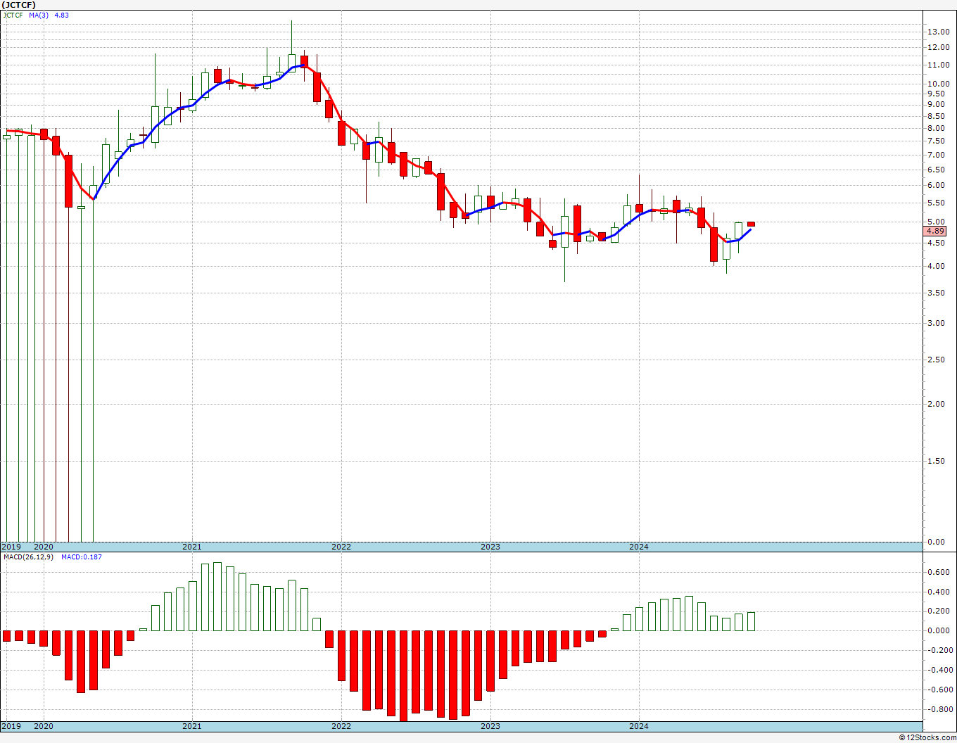The width and height of the screenshot is (957, 743).
Task: Select 2023 on the price chart time axis
Action: tap(490, 547)
